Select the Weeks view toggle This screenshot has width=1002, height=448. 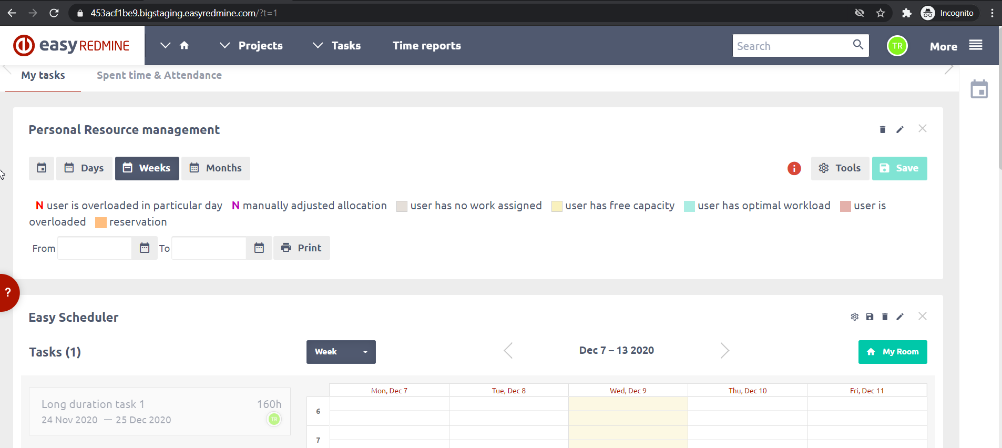[147, 168]
